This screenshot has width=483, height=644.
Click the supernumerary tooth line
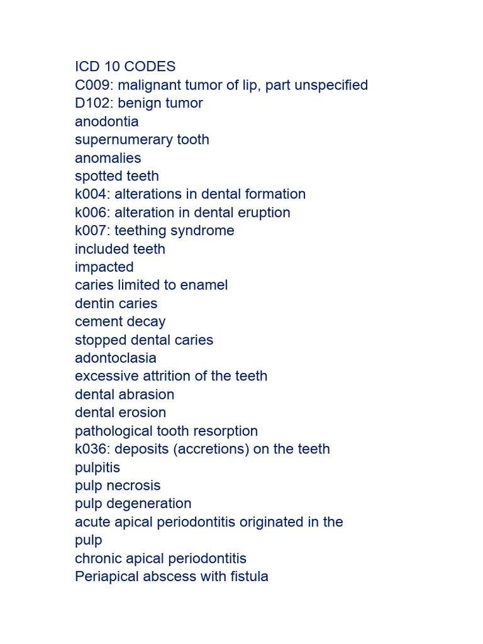pyautogui.click(x=142, y=140)
